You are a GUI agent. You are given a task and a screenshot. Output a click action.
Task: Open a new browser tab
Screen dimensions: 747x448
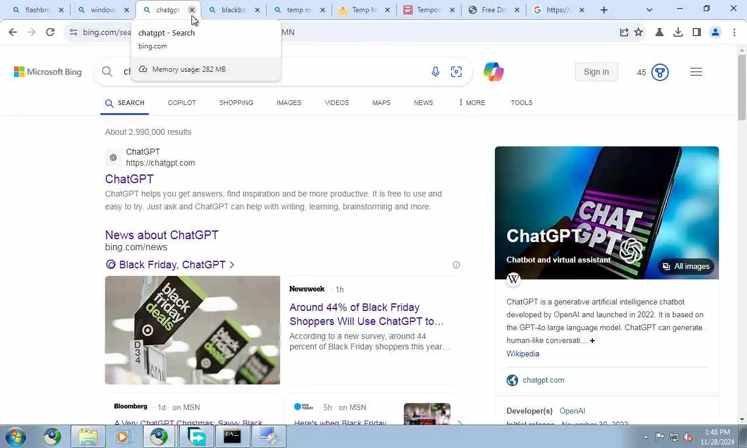(x=604, y=10)
